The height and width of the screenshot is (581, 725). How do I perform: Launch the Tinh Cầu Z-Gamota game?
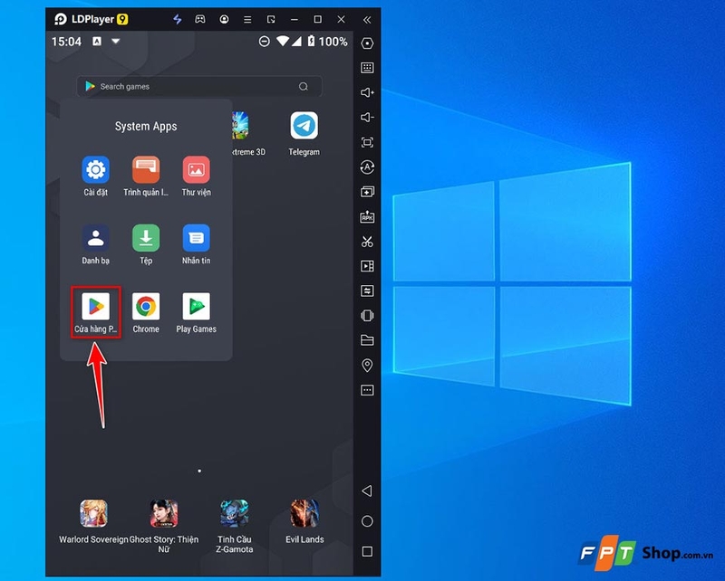(x=235, y=513)
